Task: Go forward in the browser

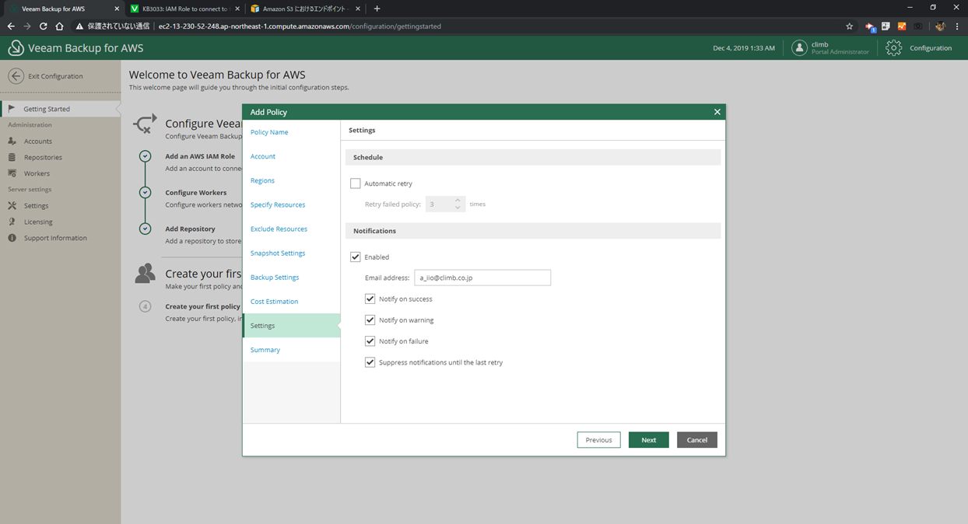Action: tap(27, 26)
